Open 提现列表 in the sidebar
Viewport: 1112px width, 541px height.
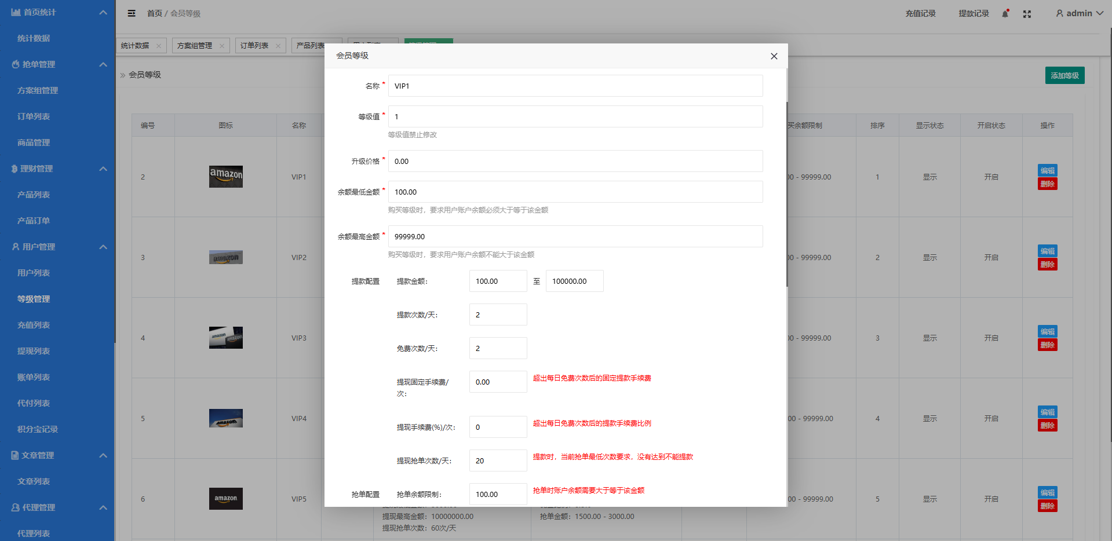tap(34, 351)
